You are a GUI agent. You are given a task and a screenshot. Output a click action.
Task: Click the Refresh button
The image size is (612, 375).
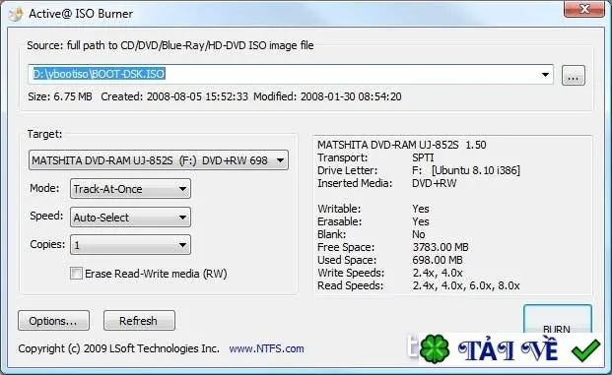point(139,321)
